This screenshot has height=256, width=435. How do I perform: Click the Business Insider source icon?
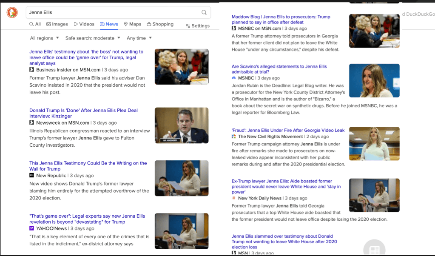31,70
